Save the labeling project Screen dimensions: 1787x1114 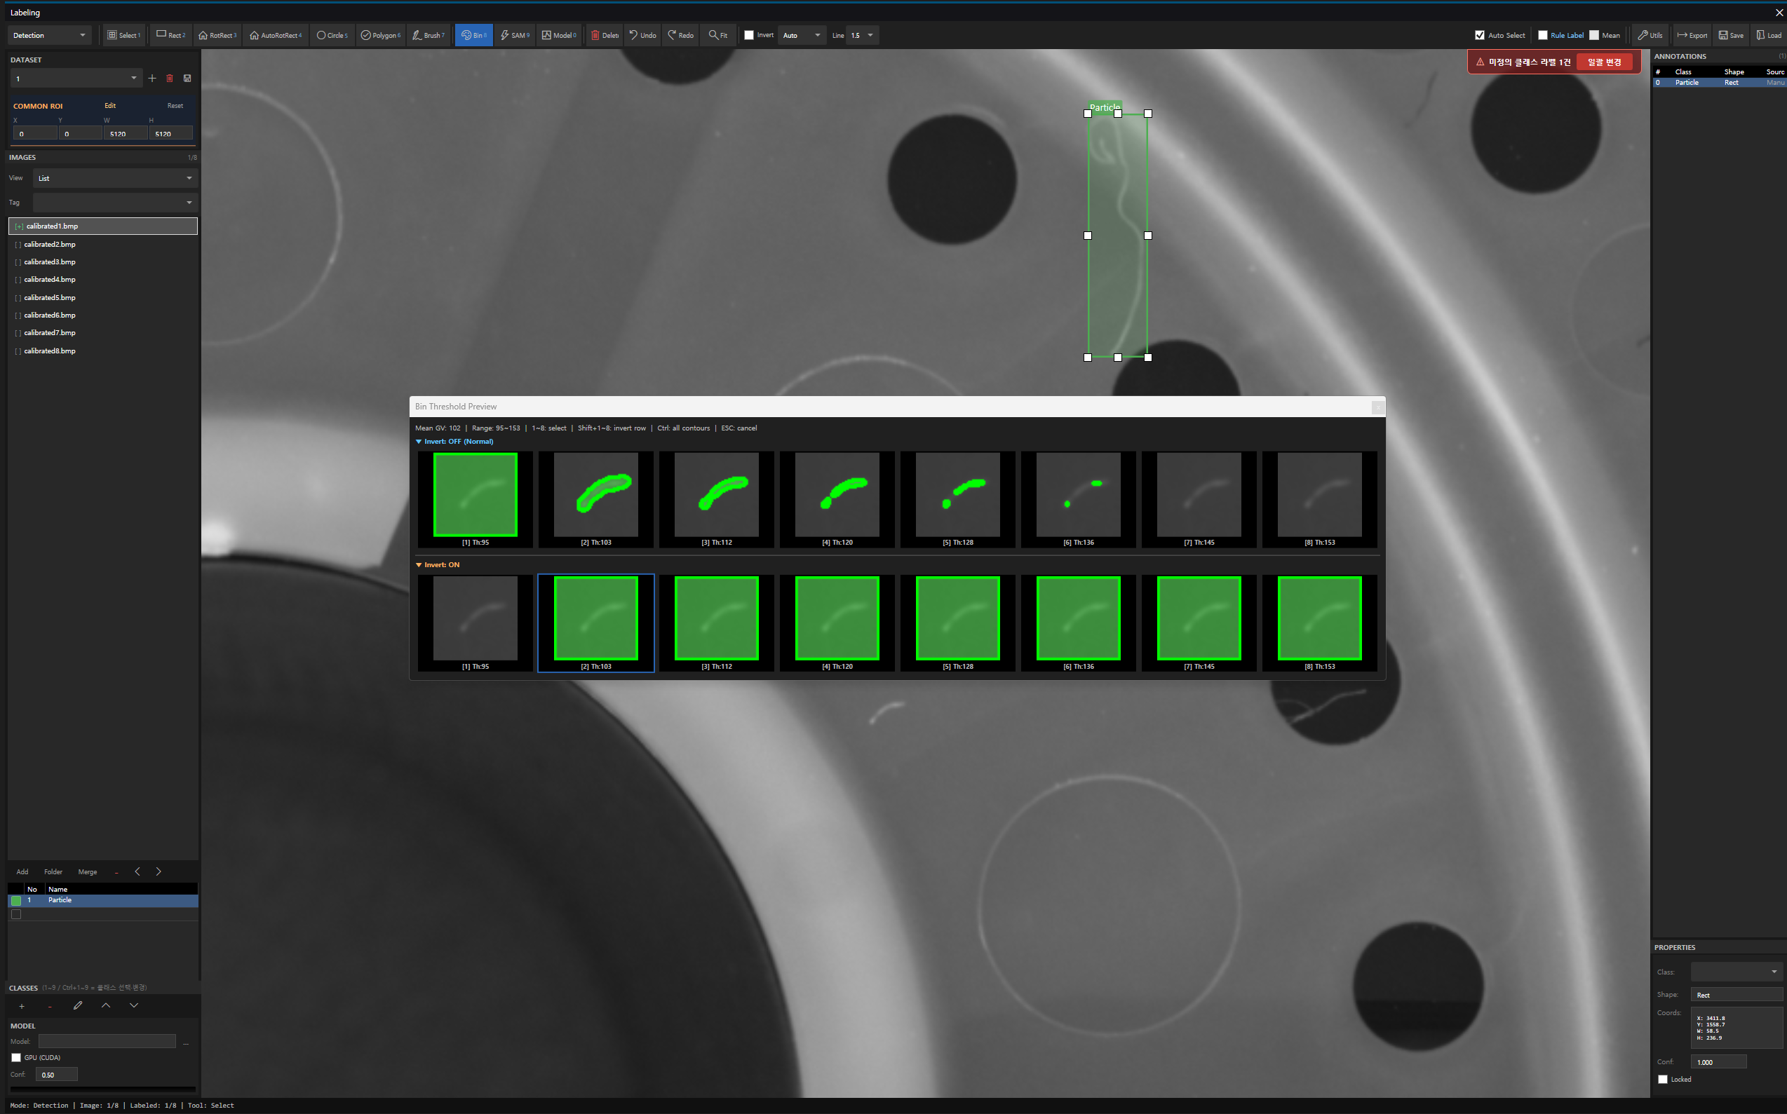pyautogui.click(x=1731, y=35)
